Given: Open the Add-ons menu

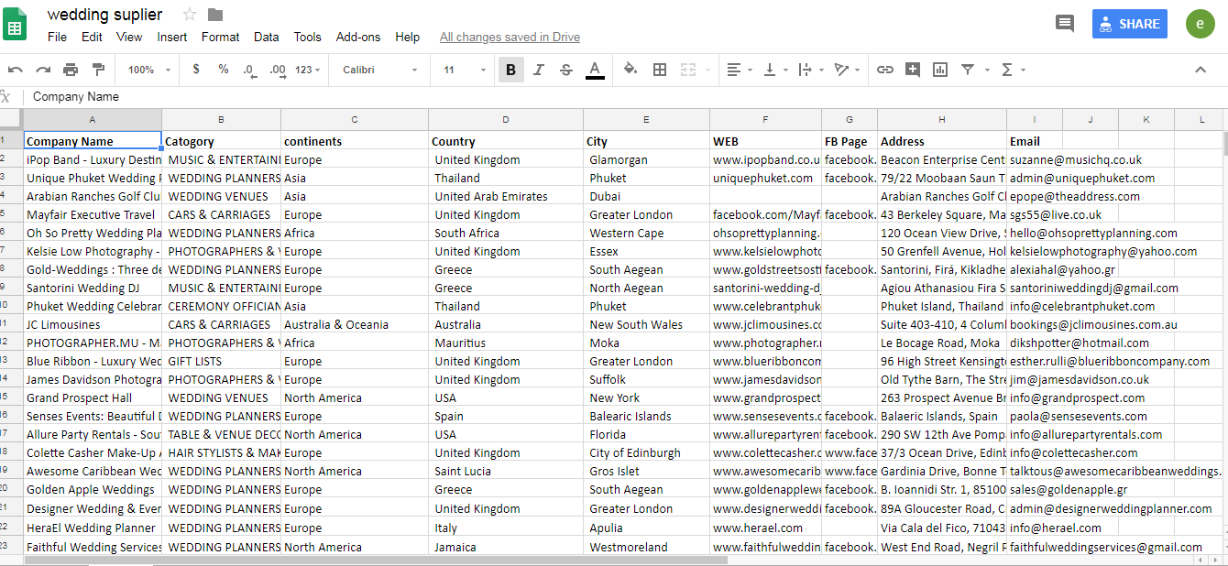Looking at the screenshot, I should point(358,38).
